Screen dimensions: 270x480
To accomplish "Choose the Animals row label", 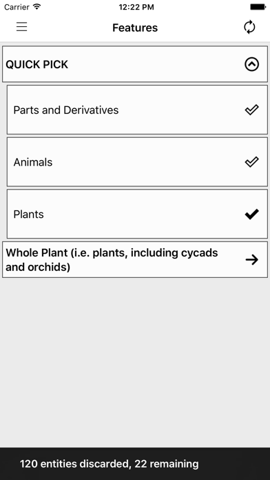I will click(x=33, y=162).
